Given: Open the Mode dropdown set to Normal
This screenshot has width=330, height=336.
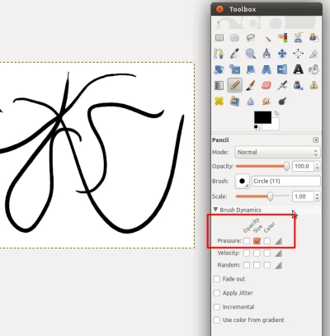Looking at the screenshot, I should tap(277, 152).
